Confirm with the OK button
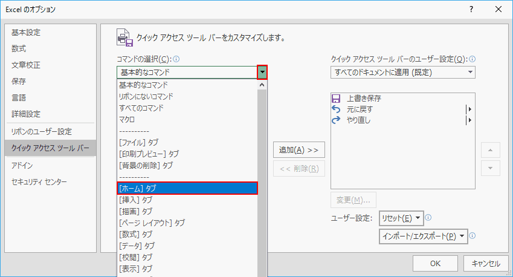This screenshot has height=277, width=513. pos(435,263)
